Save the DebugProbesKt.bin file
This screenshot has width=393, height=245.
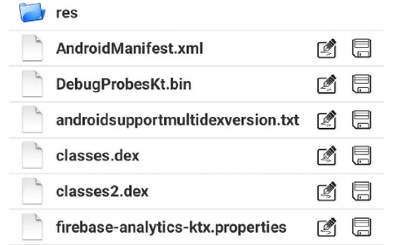pos(361,85)
